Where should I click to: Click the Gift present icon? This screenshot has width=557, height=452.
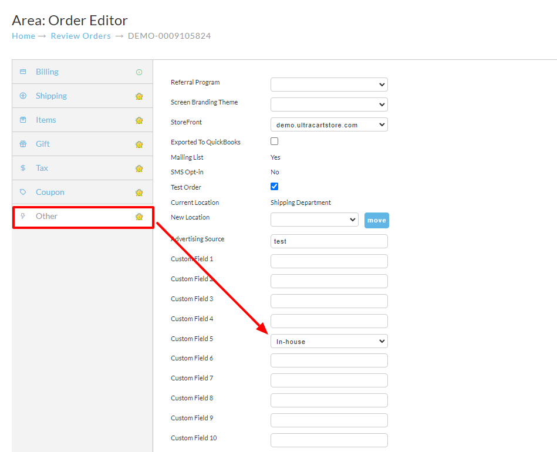click(x=23, y=144)
